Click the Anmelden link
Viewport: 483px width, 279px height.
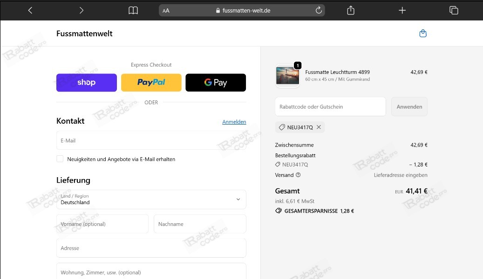coord(234,121)
